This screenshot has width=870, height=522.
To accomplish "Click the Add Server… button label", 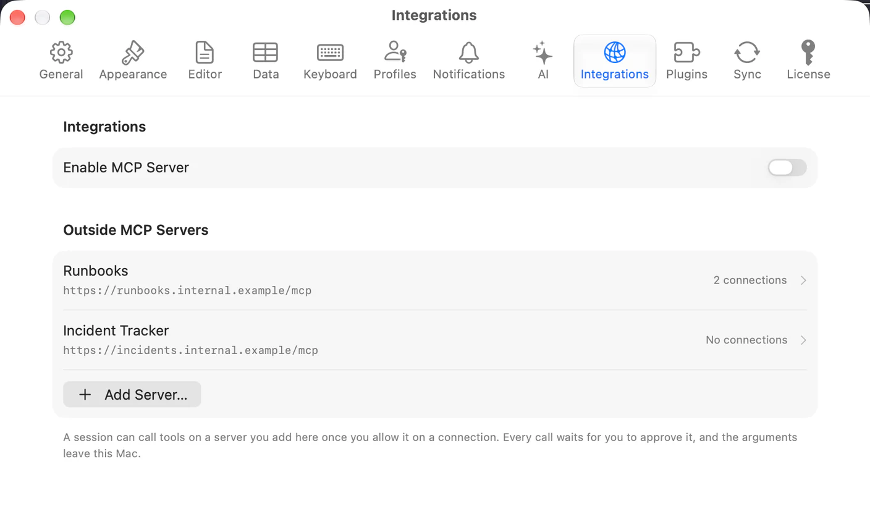I will click(146, 395).
